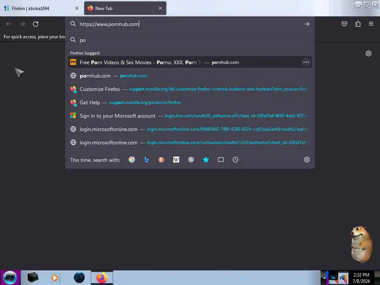Open the Extensions puzzle icon
The height and width of the screenshot is (285, 380).
coord(358,24)
